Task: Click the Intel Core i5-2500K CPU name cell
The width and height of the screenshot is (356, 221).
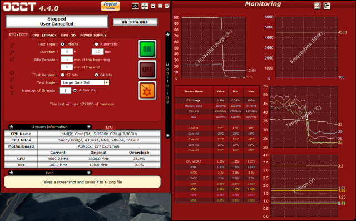Action: (x=99, y=134)
